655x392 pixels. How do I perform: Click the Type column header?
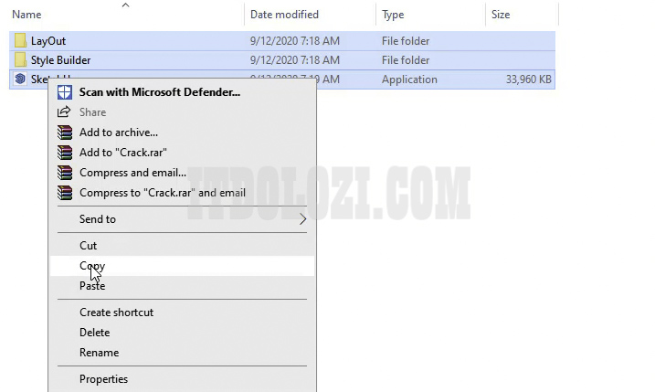393,15
